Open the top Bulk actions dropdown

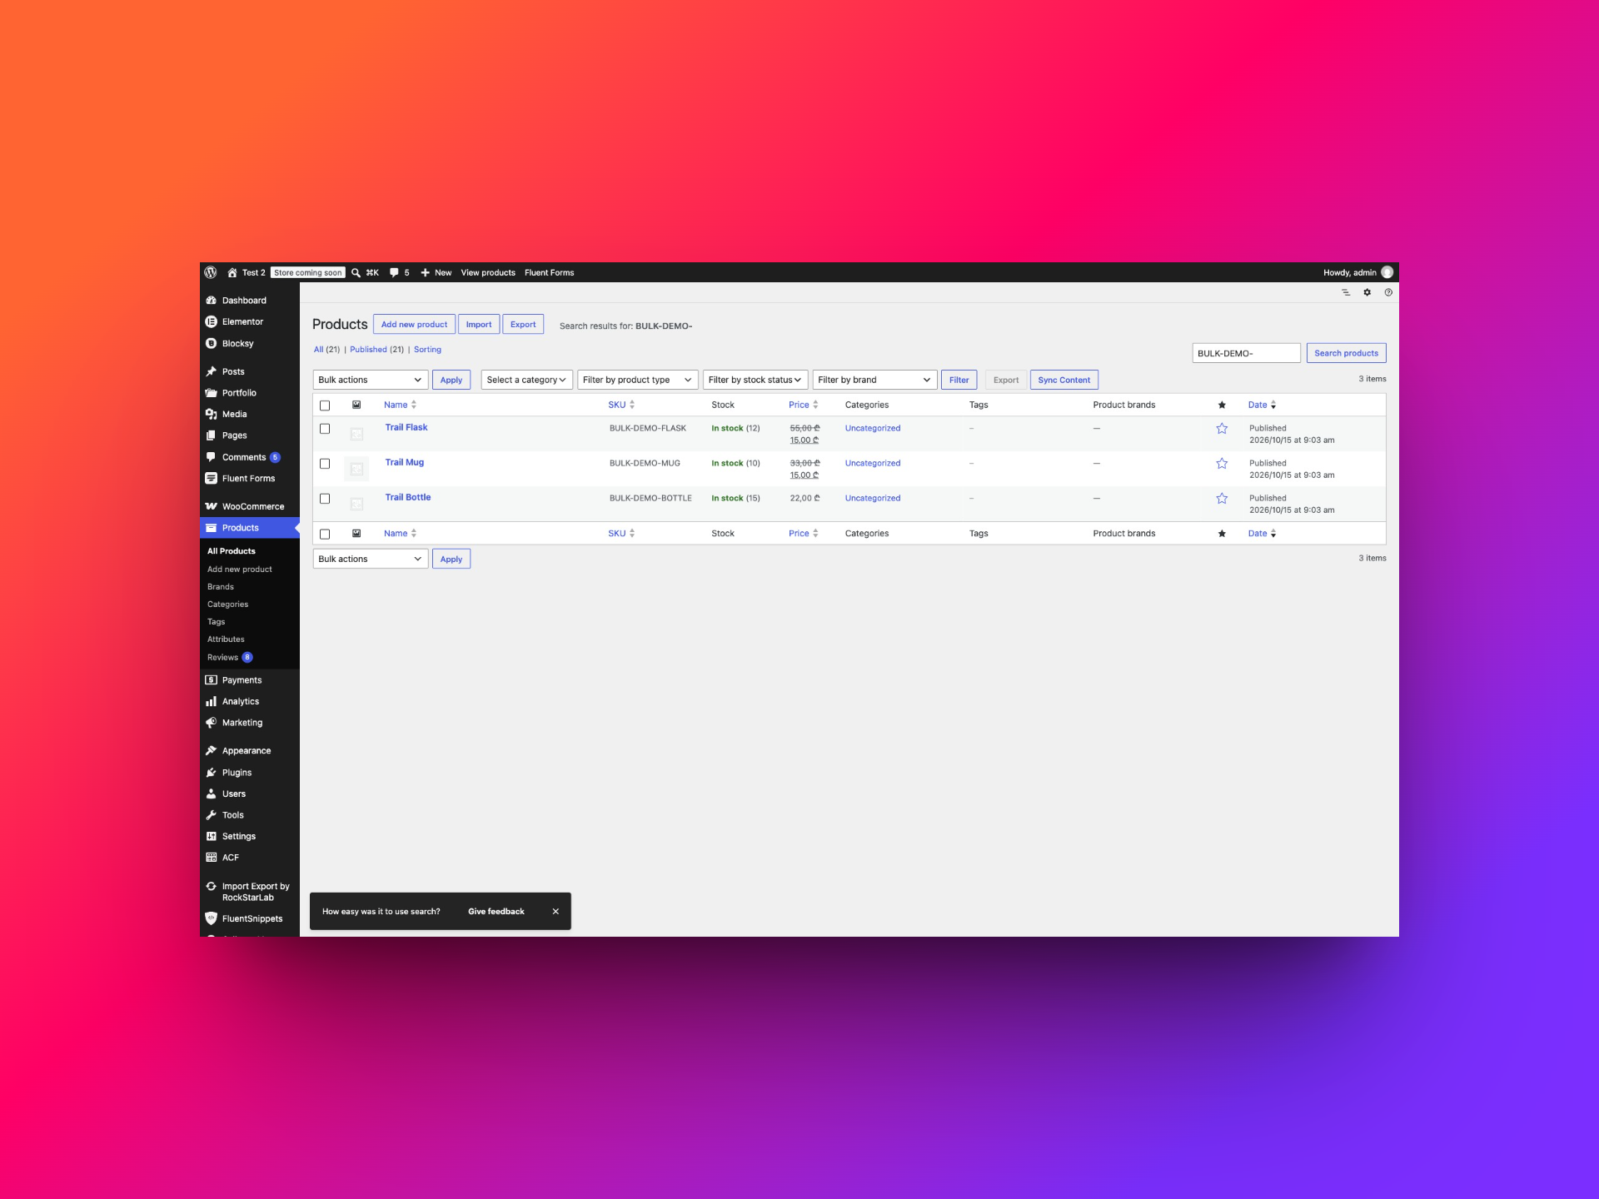(x=371, y=380)
